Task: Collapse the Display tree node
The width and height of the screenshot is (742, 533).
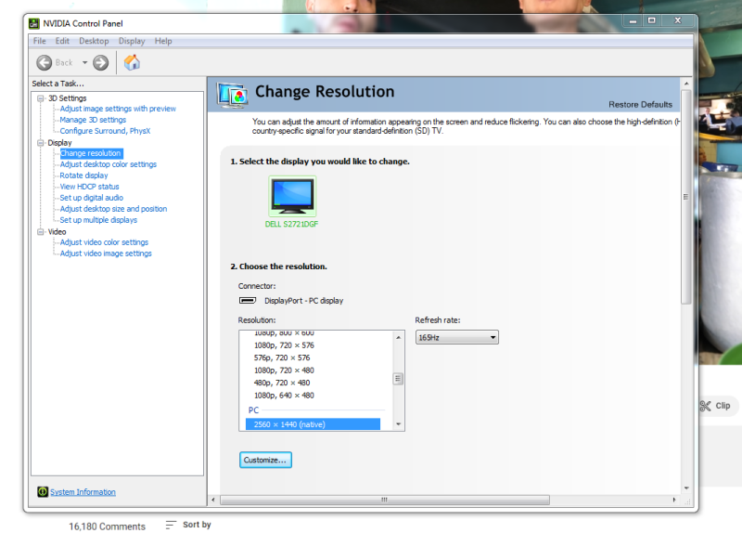Action: point(41,142)
